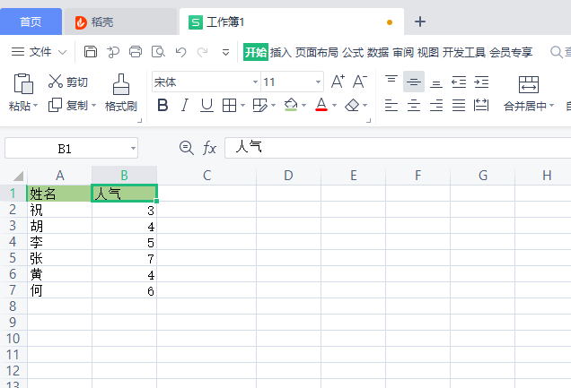Click the cell style paint icon
Viewport: 571px width, 388px height.
coord(260,106)
